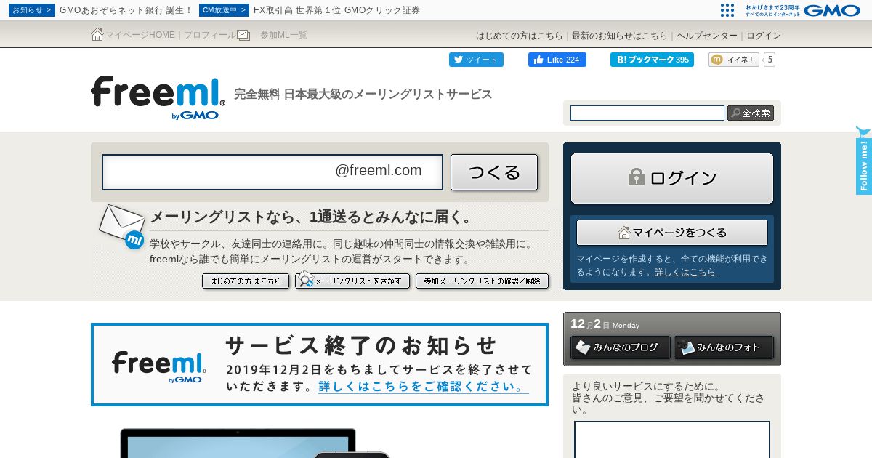Viewport: 872px width, 458px height.
Task: Open みんなのフォト button
Action: click(724, 347)
